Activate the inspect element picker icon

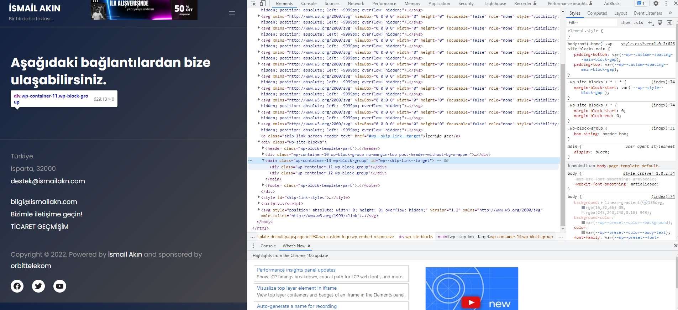(253, 3)
